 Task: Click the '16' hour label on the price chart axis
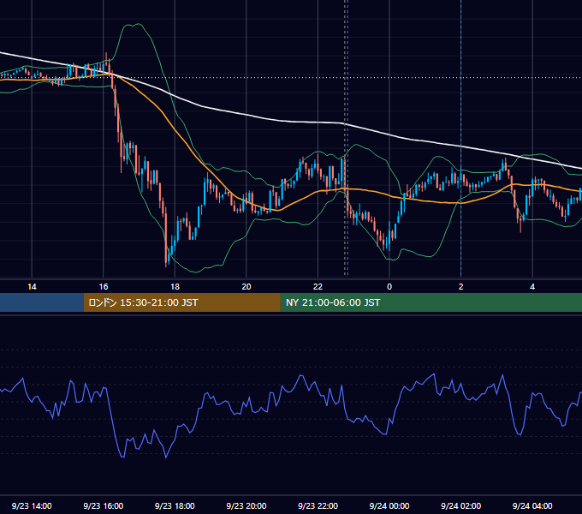point(104,287)
